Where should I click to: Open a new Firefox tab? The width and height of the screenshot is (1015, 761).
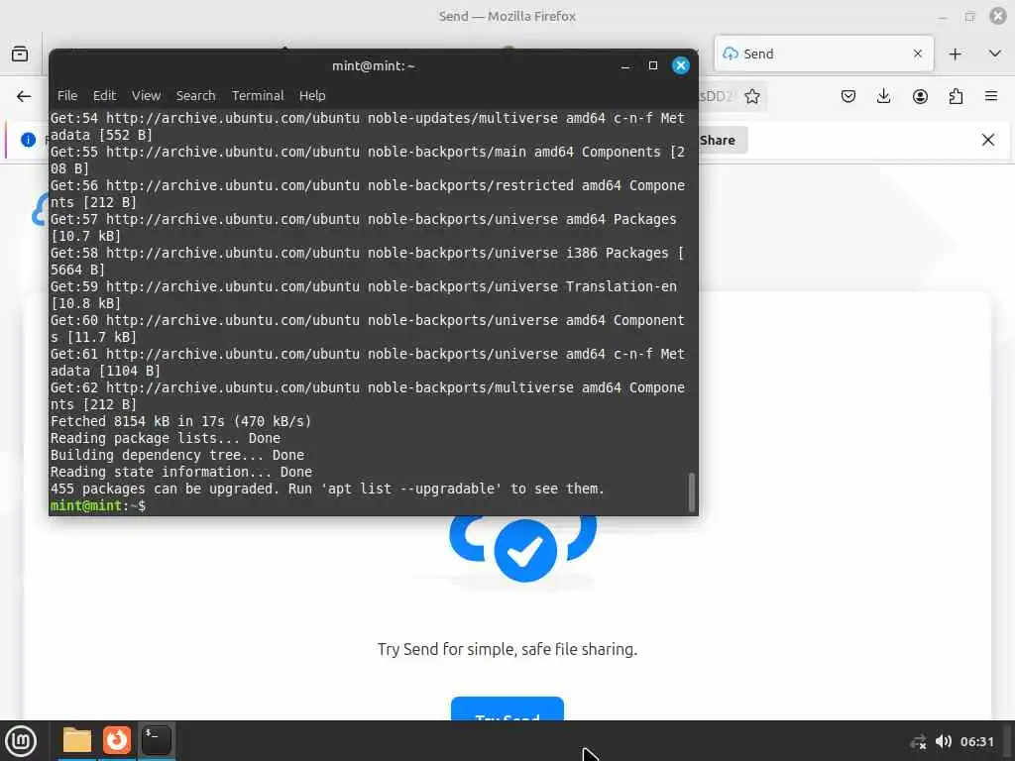pyautogui.click(x=956, y=54)
